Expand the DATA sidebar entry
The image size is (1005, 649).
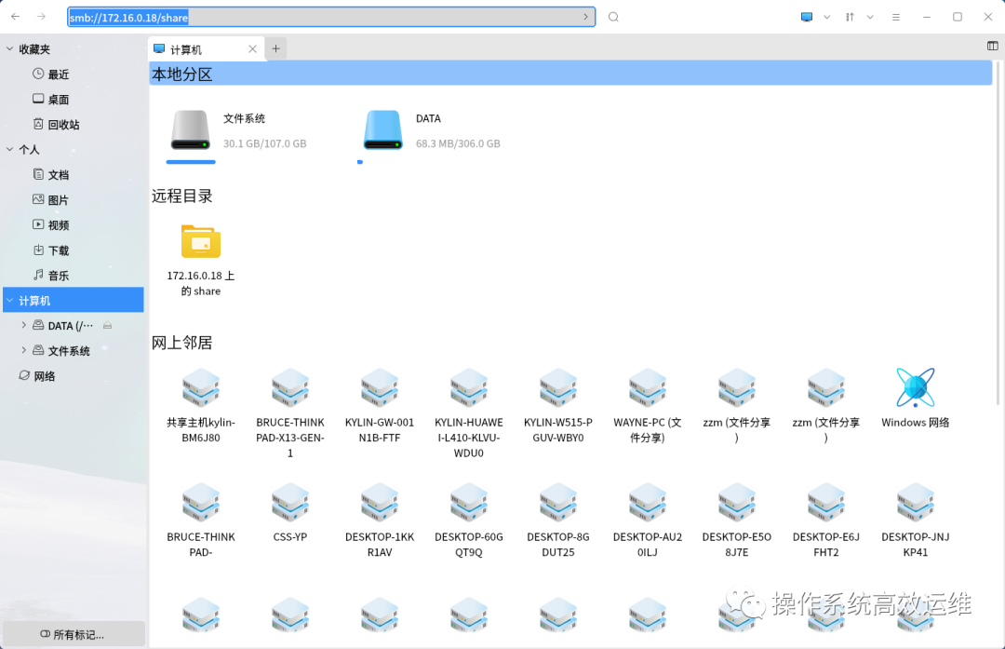23,325
